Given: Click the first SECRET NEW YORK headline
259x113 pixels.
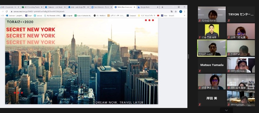Looking at the screenshot, I should (31, 30).
